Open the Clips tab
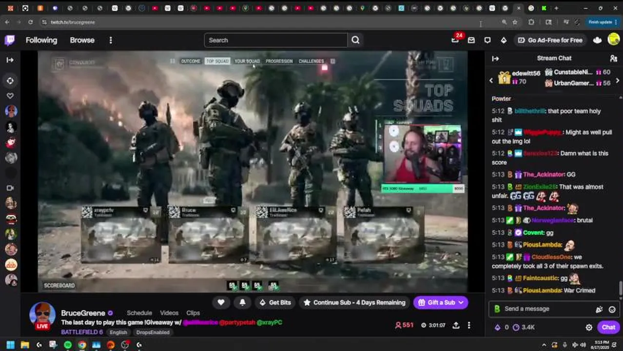Screen dimensions: 623x351 click(193, 313)
